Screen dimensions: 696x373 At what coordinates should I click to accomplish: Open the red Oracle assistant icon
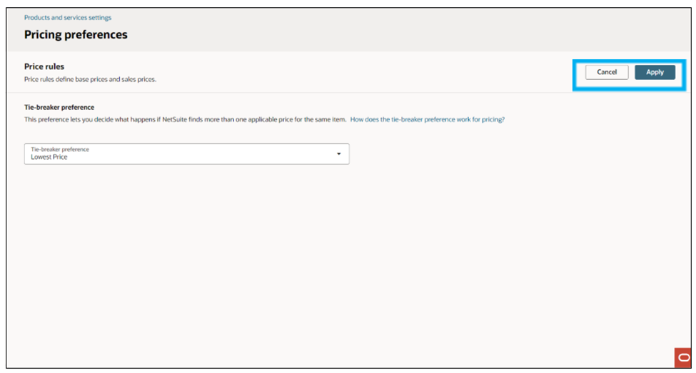coord(683,358)
